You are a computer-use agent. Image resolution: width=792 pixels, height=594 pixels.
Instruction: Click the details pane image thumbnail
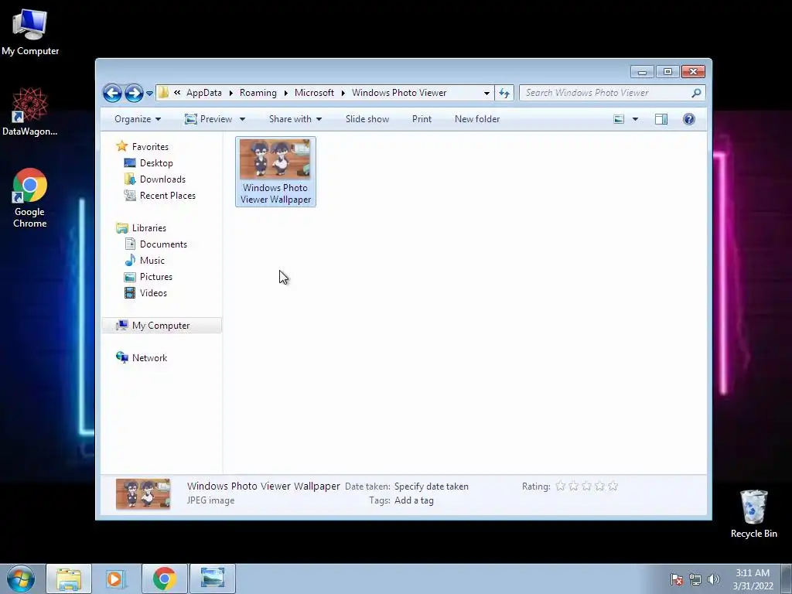(x=143, y=493)
